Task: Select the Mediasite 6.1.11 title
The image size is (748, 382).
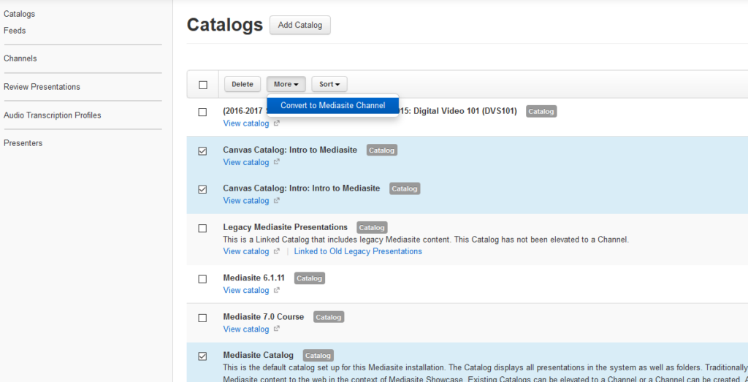Action: click(x=254, y=278)
